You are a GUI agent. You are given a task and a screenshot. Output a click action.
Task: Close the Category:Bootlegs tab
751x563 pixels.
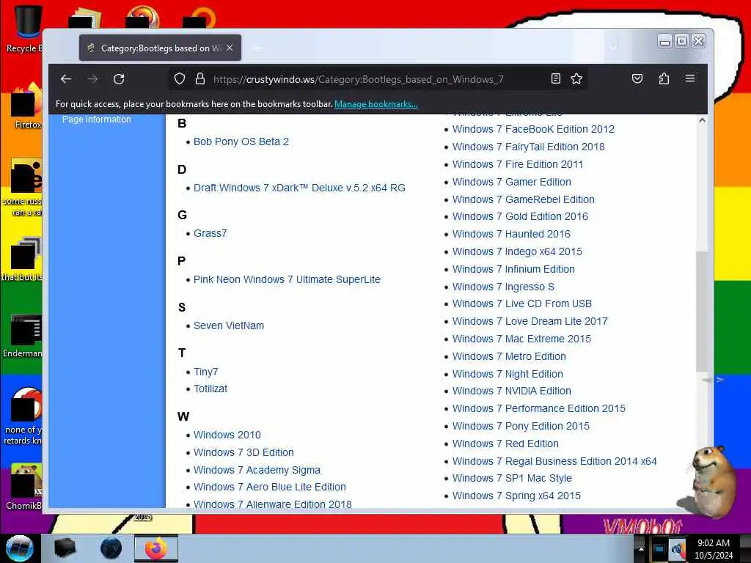point(230,48)
